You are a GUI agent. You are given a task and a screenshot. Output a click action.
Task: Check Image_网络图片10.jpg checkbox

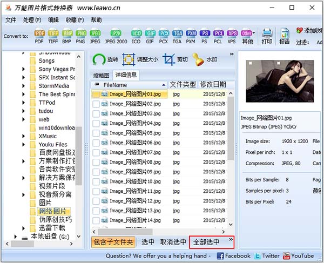[x=96, y=181]
